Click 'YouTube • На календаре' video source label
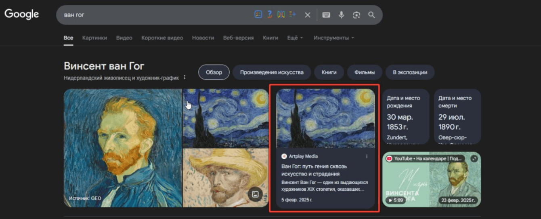This screenshot has width=541, height=219. tap(428, 159)
